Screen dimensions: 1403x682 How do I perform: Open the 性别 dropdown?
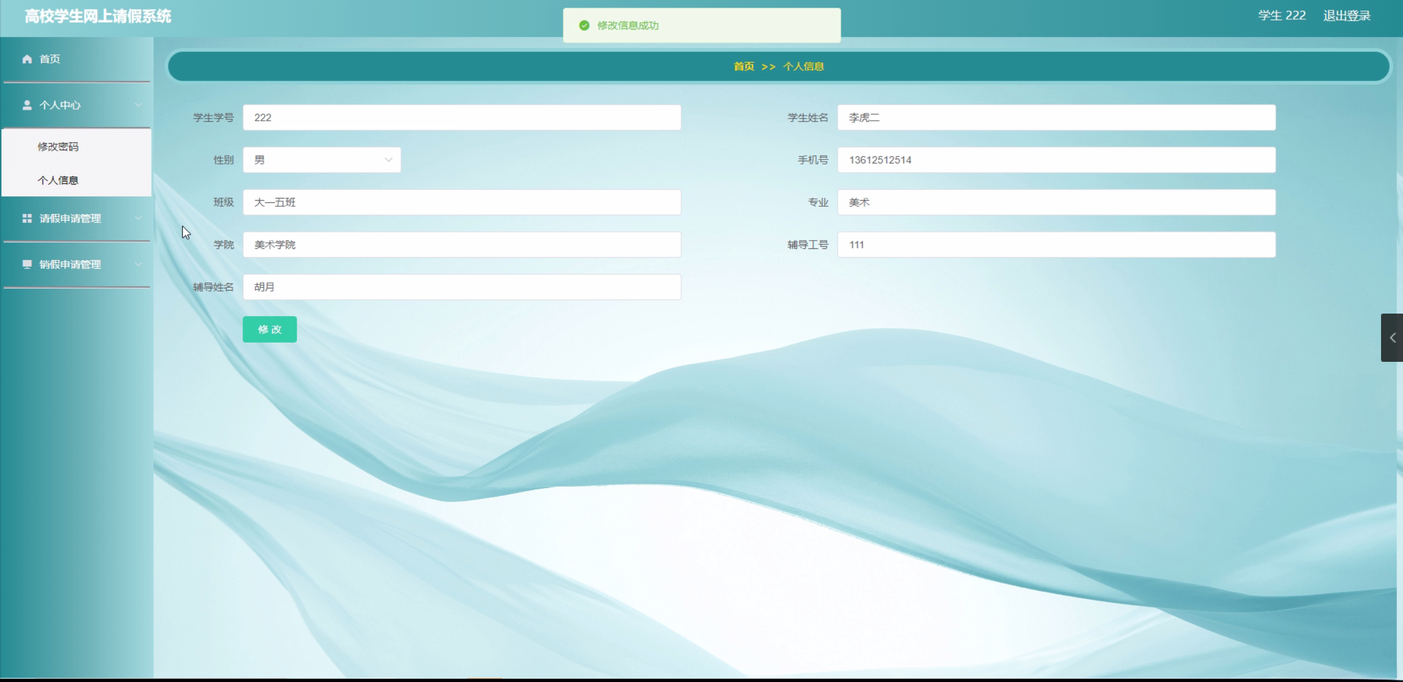pos(322,160)
